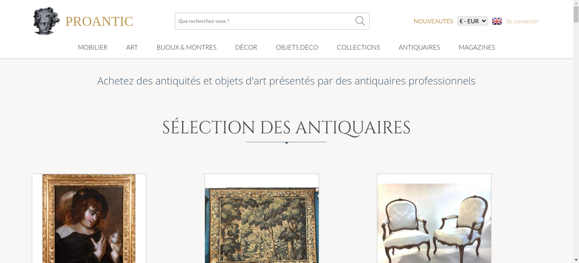Focus the 'Que recherchez-vous ?' search field
This screenshot has width=579, height=263.
pyautogui.click(x=265, y=21)
